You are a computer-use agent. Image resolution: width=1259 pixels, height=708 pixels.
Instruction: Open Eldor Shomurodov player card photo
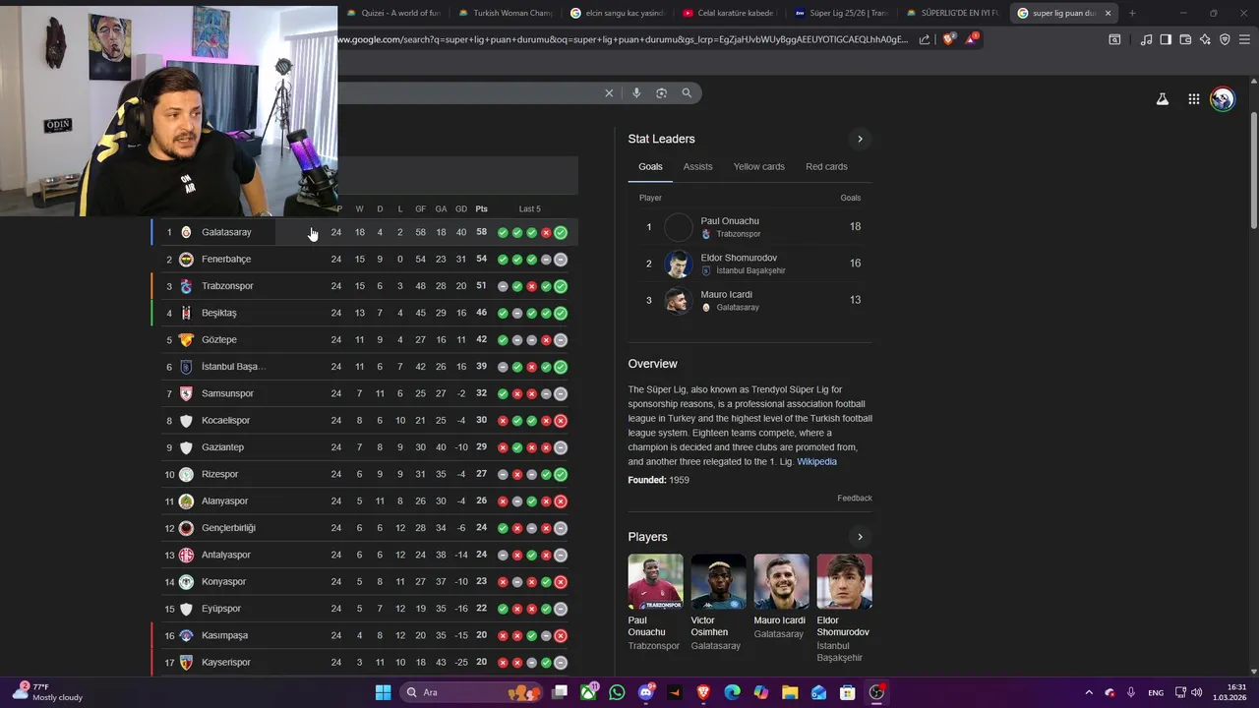click(844, 581)
